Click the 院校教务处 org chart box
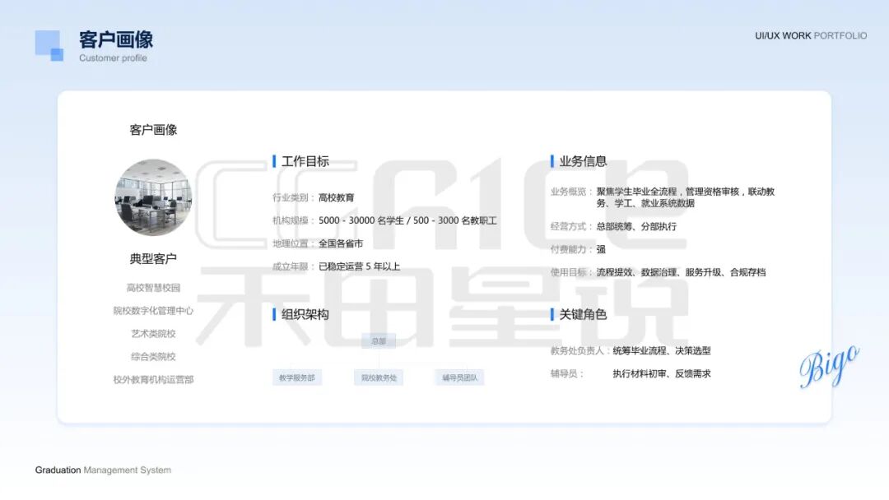Image resolution: width=889 pixels, height=500 pixels. point(379,377)
